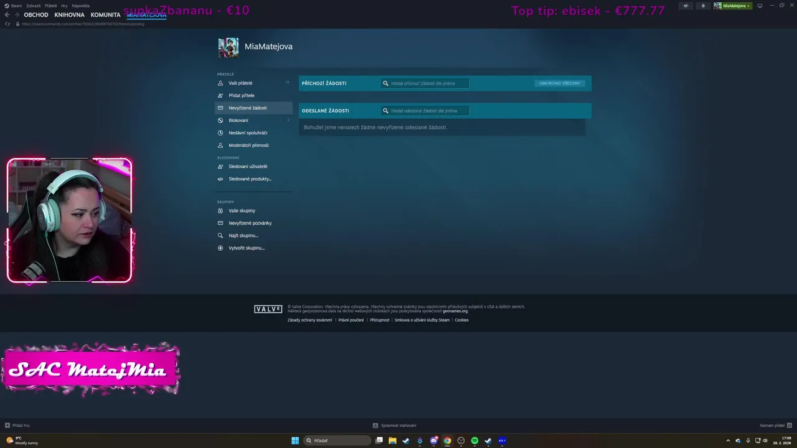Click the sent requests search field
The image size is (797, 448).
[425, 111]
